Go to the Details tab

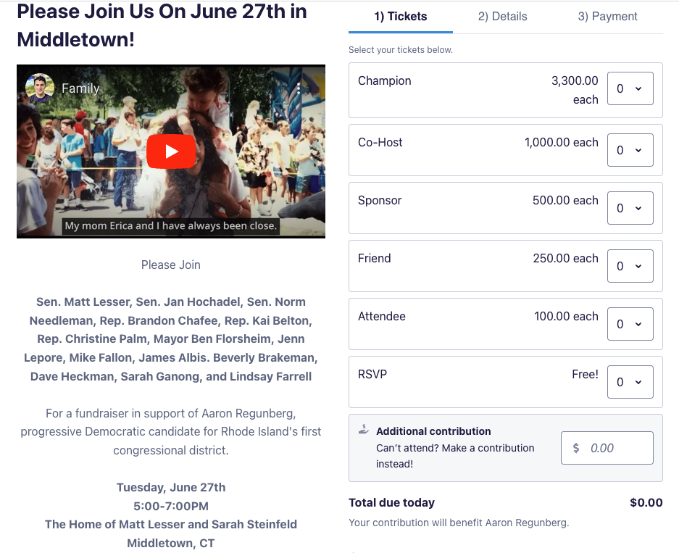502,16
